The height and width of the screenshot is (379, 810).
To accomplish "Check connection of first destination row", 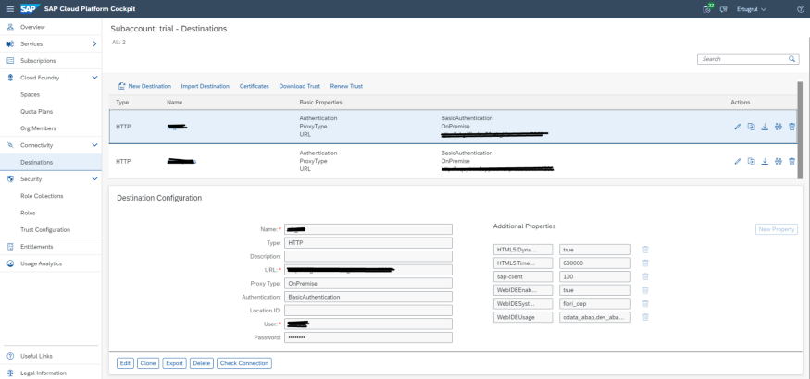I will click(x=779, y=127).
